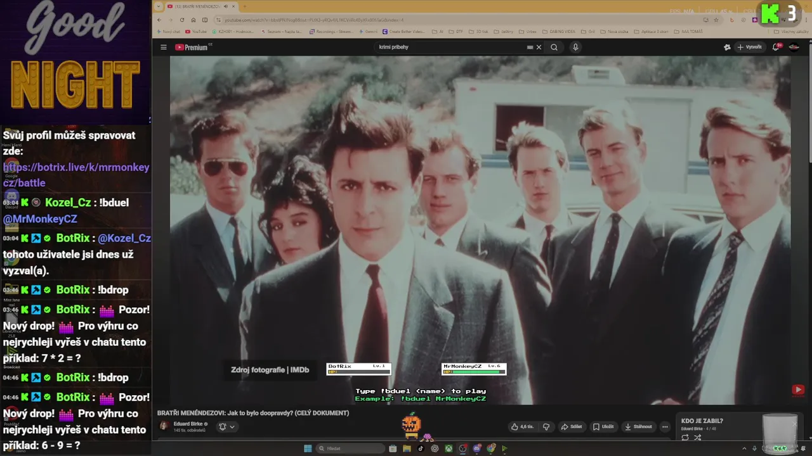Click the video title BRATŘI MENÉNDEZOVI
The height and width of the screenshot is (456, 812).
click(x=253, y=413)
